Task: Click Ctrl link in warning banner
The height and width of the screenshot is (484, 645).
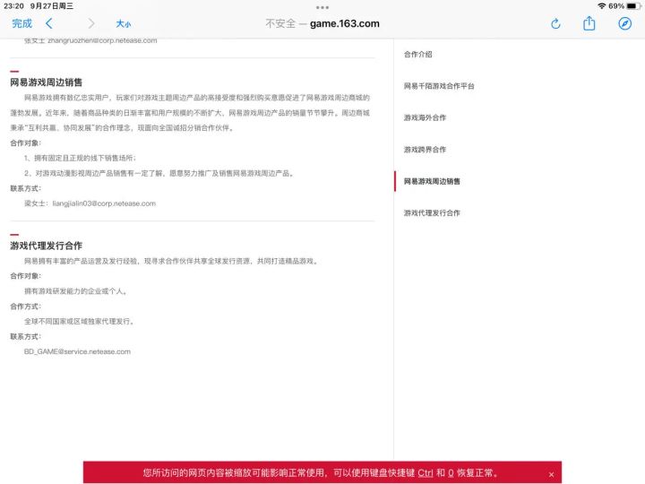Action: point(426,472)
